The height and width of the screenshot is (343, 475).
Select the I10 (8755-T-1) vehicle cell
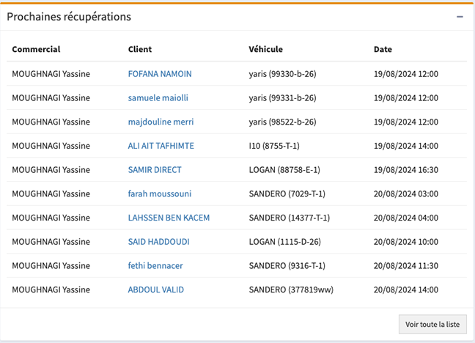tap(274, 146)
